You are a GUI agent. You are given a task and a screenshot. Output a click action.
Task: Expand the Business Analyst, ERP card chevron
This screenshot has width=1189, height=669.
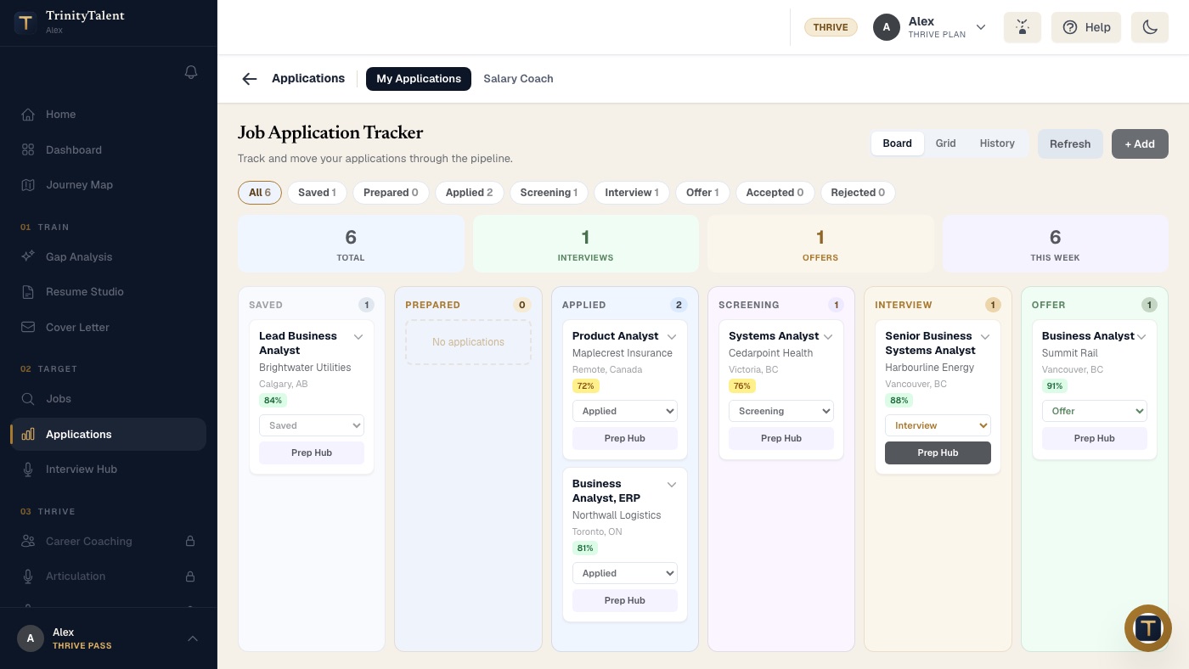click(x=672, y=485)
